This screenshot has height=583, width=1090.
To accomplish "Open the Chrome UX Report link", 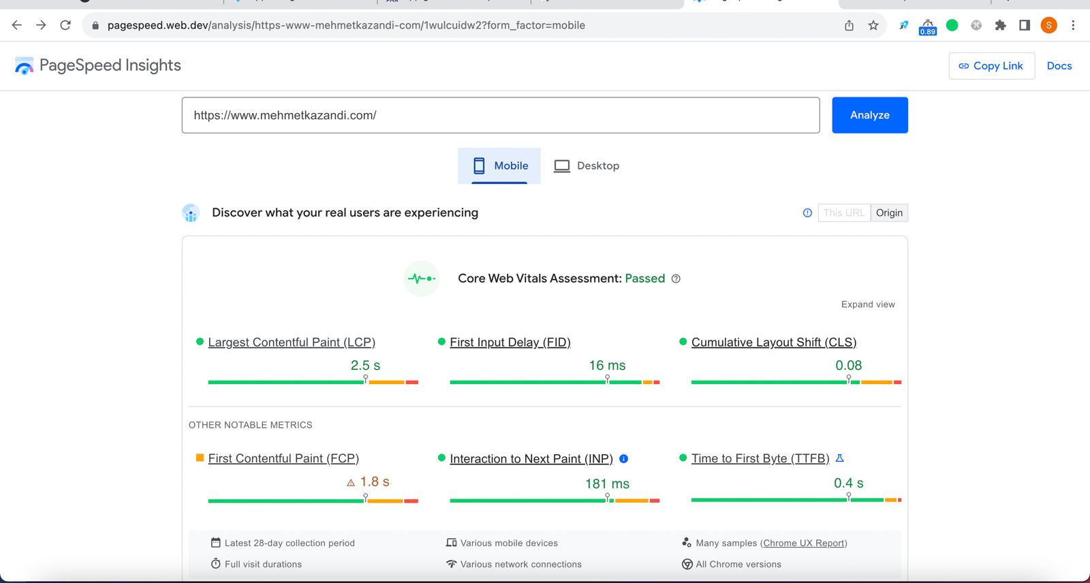I will [804, 543].
